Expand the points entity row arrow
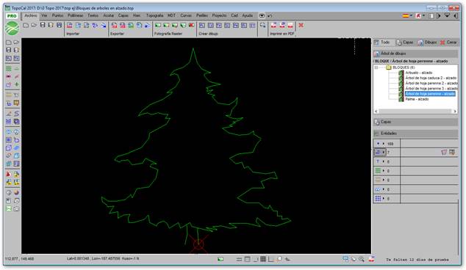This screenshot has height=270, width=466. coord(384,144)
